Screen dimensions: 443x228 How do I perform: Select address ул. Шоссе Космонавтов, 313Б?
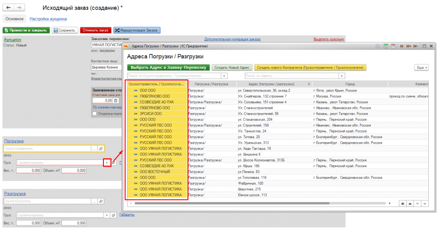[x=261, y=160]
